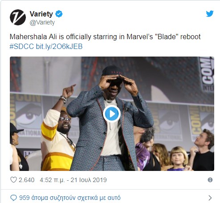
Task: Open the bit.ly/2O6kJEB link
Action: (59, 46)
